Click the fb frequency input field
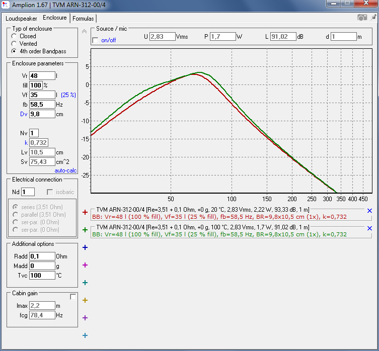Image resolution: width=379 pixels, height=351 pixels. tap(42, 105)
